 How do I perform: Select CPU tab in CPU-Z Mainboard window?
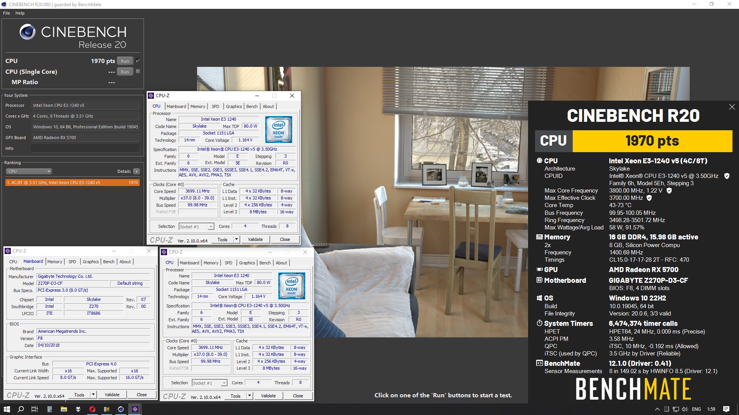coord(13,262)
